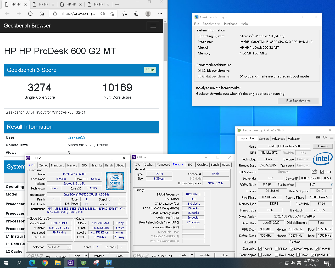Toggle CUDA checkbox in GPU-Z

[x=277, y=249]
